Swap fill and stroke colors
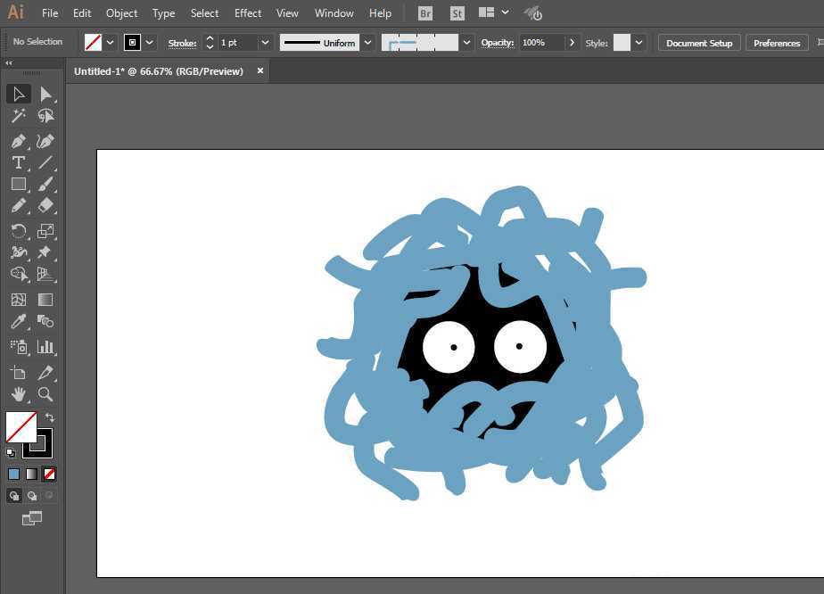 click(50, 417)
